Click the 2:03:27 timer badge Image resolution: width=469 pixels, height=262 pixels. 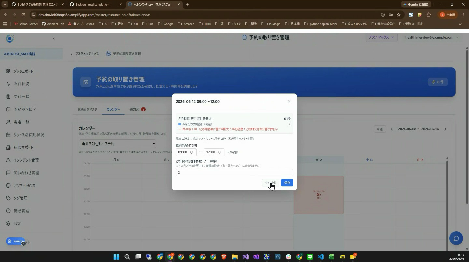(x=16, y=242)
